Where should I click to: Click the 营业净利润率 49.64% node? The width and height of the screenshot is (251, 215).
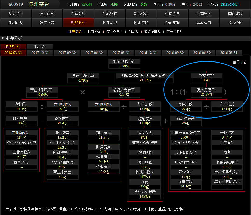pos(42,92)
